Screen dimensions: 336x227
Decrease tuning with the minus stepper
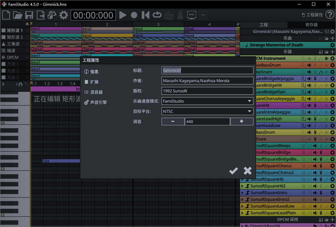(x=173, y=121)
